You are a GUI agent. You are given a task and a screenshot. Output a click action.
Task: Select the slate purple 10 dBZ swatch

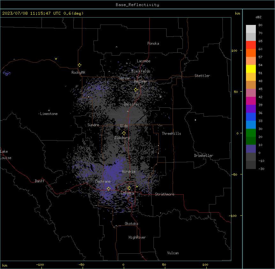251,149
